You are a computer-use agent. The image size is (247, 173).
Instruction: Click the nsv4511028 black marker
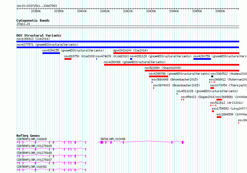[x=177, y=94]
